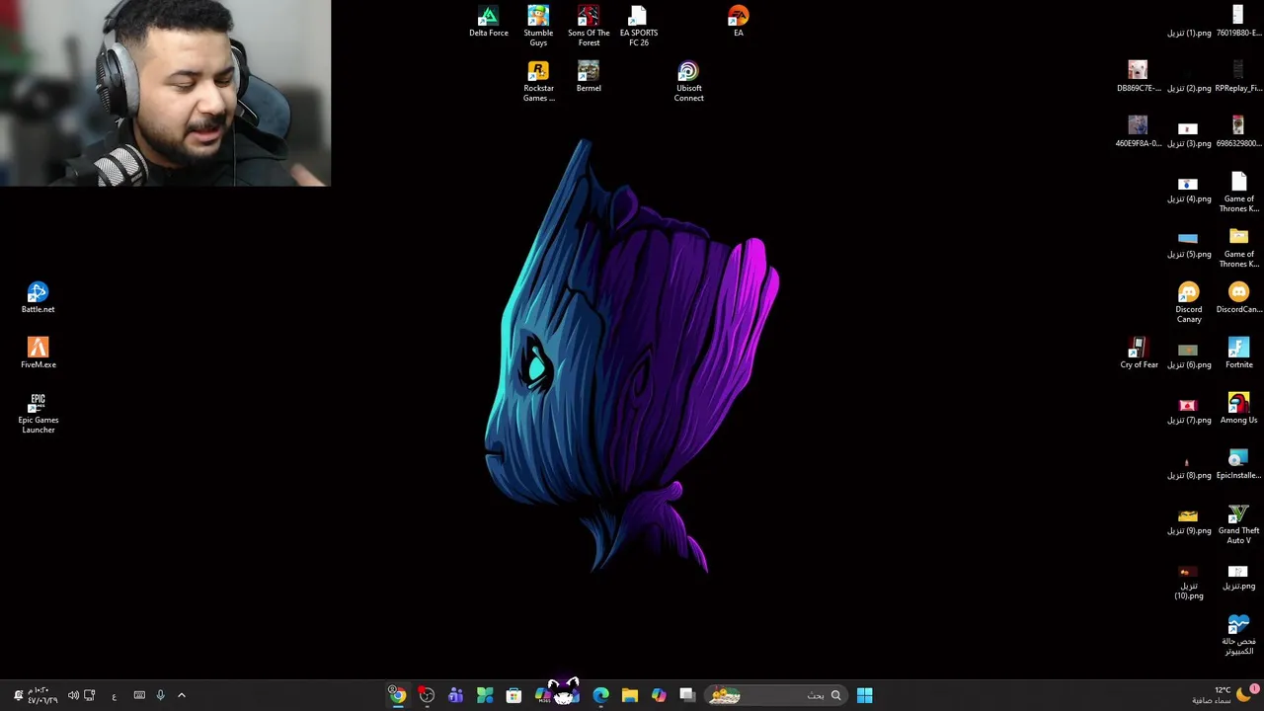Image resolution: width=1264 pixels, height=711 pixels.
Task: Open File Explorer from the taskbar
Action: pos(629,695)
